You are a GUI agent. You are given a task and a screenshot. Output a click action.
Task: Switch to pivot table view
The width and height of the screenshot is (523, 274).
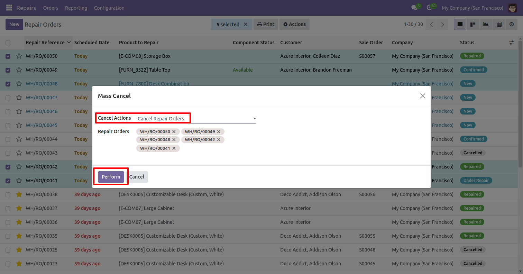click(x=499, y=24)
